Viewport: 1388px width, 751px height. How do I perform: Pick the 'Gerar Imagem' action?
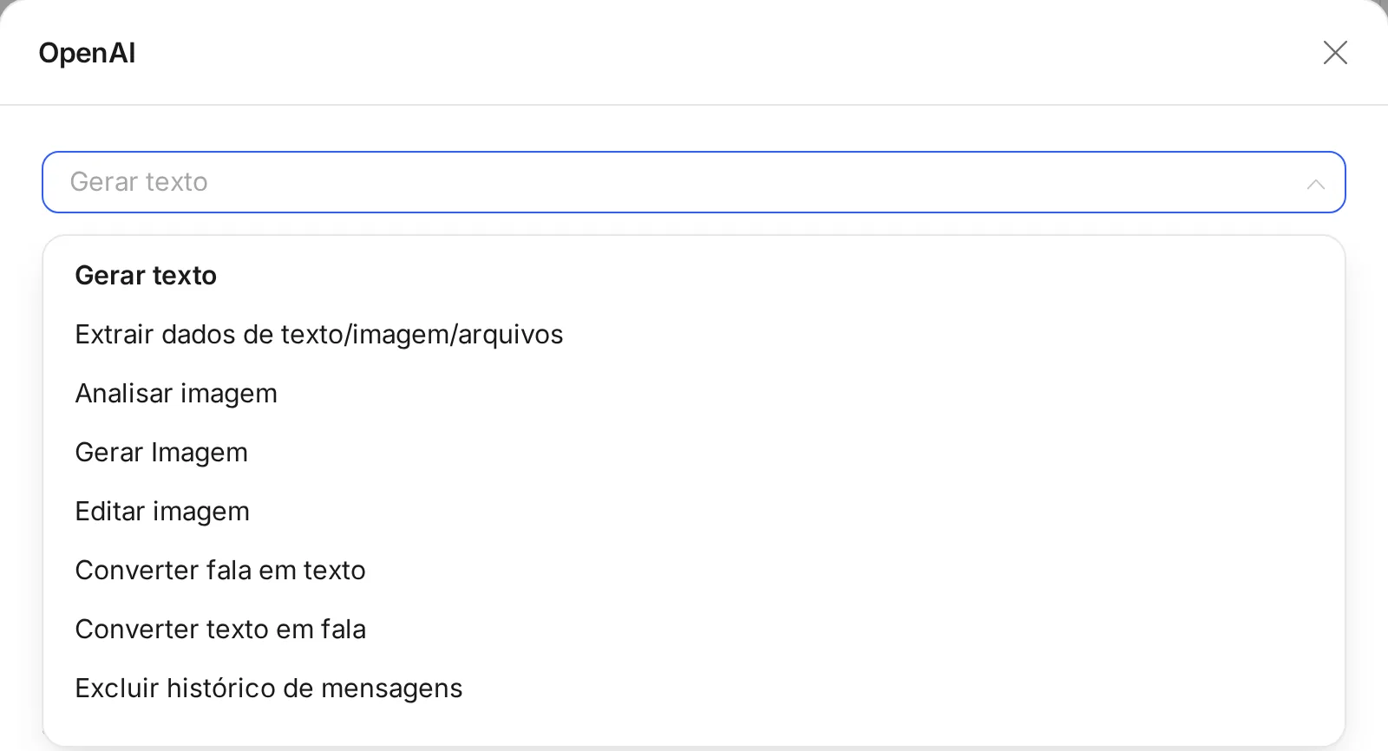click(693, 453)
